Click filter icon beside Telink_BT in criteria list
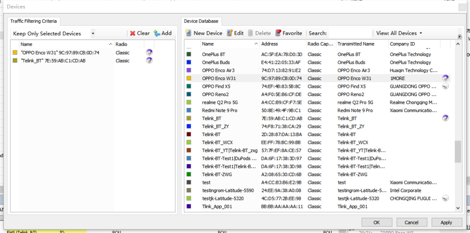470x233 pixels. [149, 60]
